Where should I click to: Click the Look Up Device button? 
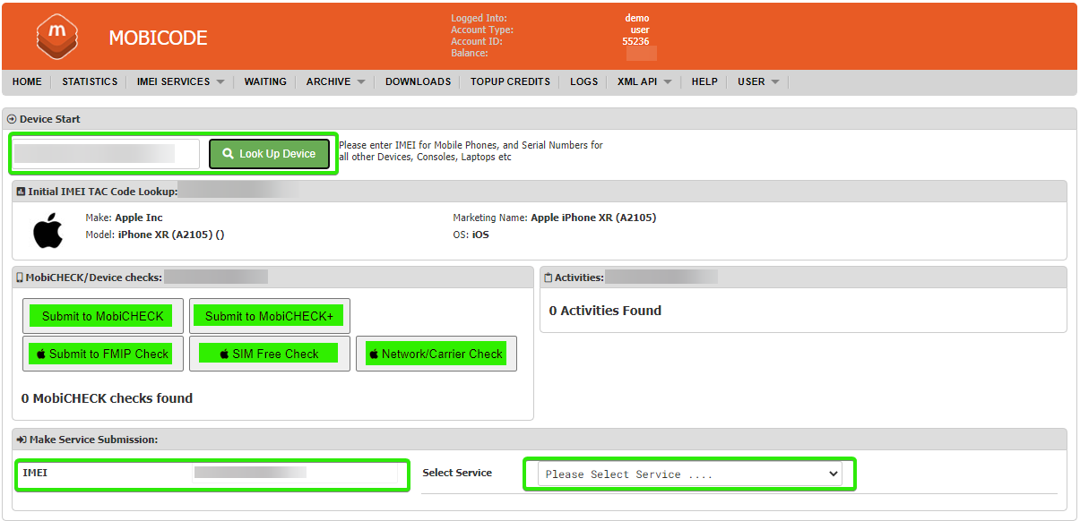tap(270, 154)
